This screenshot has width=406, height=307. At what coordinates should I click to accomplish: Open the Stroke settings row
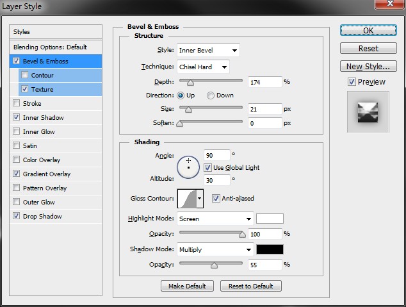(x=56, y=103)
